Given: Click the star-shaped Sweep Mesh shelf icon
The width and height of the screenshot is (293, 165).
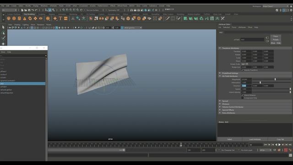Looking at the screenshot, I should pyautogui.click(x=55, y=18).
